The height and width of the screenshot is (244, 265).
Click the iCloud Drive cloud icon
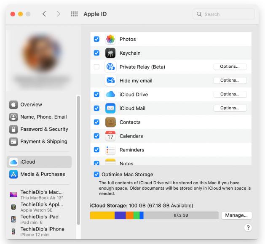pos(110,95)
